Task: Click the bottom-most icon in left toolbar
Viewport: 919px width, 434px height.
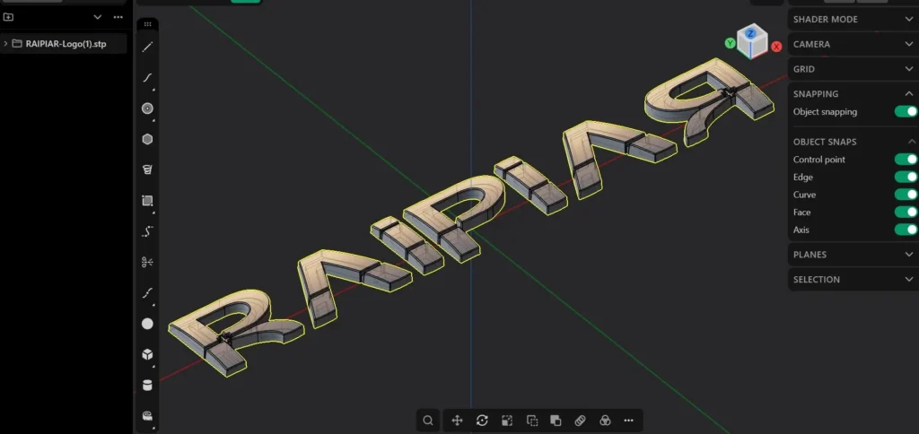Action: click(x=148, y=416)
